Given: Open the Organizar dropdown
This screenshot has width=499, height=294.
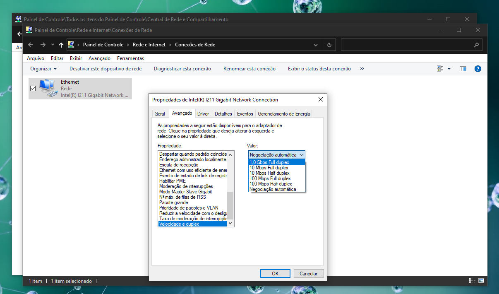Looking at the screenshot, I should (43, 69).
